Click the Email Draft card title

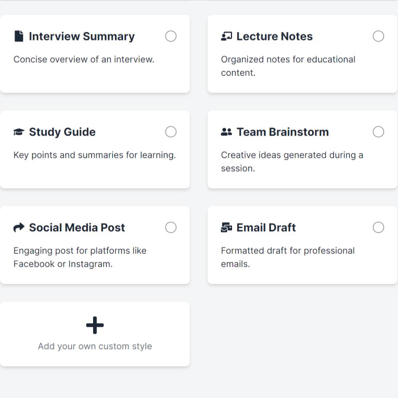tap(266, 227)
